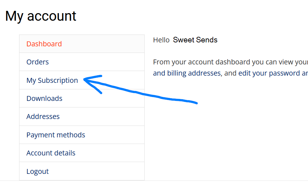Viewport: 308px width, 187px height.
Task: Go to the Orders section
Action: click(x=38, y=62)
